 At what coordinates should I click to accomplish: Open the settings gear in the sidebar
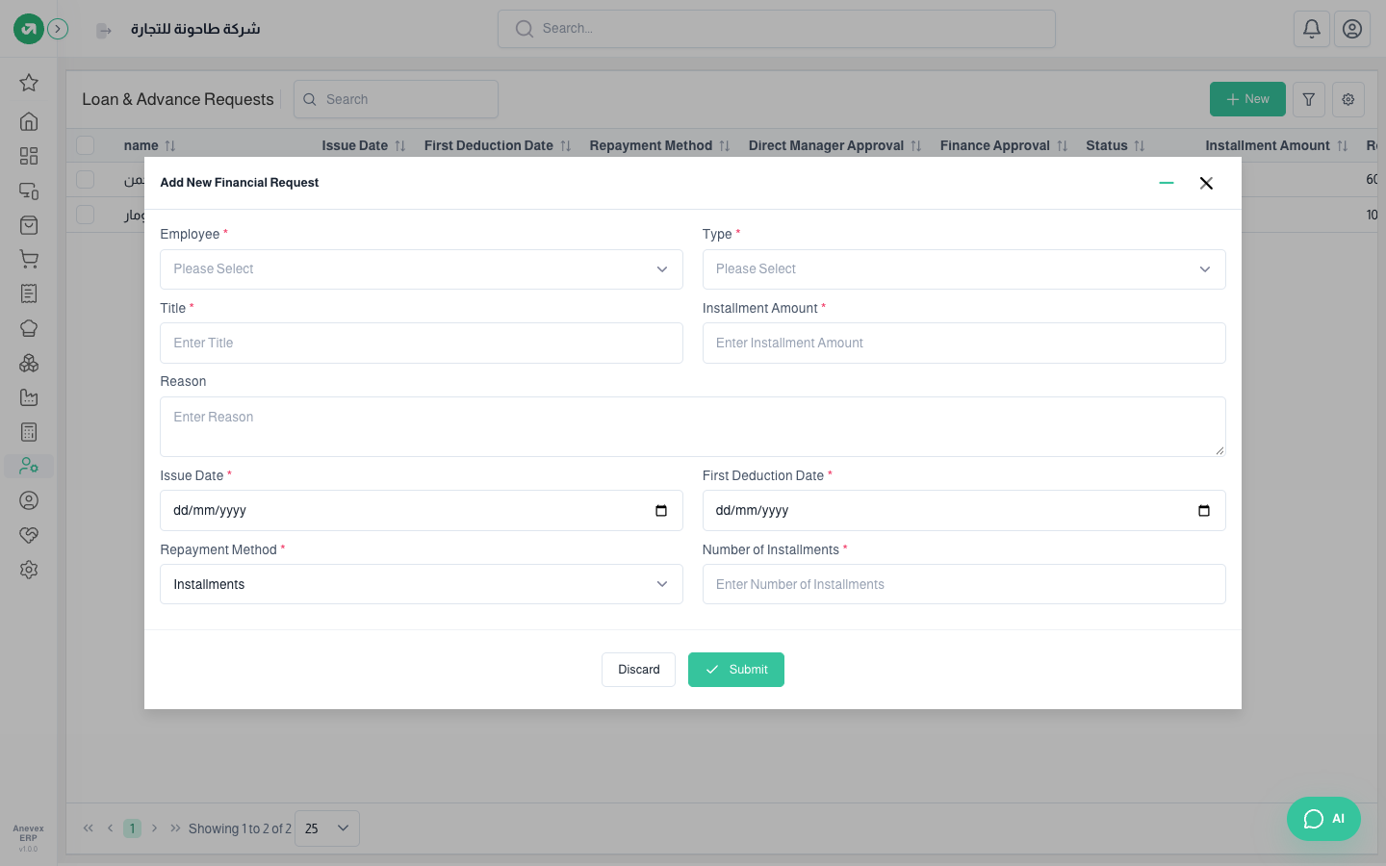(x=29, y=570)
